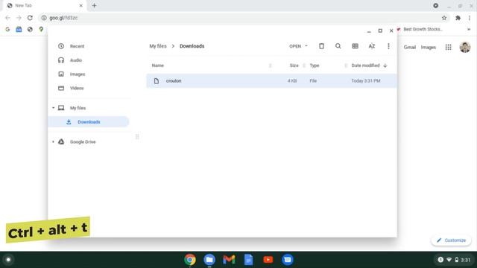Close the New Tab tab
The image size is (477, 268).
(x=81, y=5)
